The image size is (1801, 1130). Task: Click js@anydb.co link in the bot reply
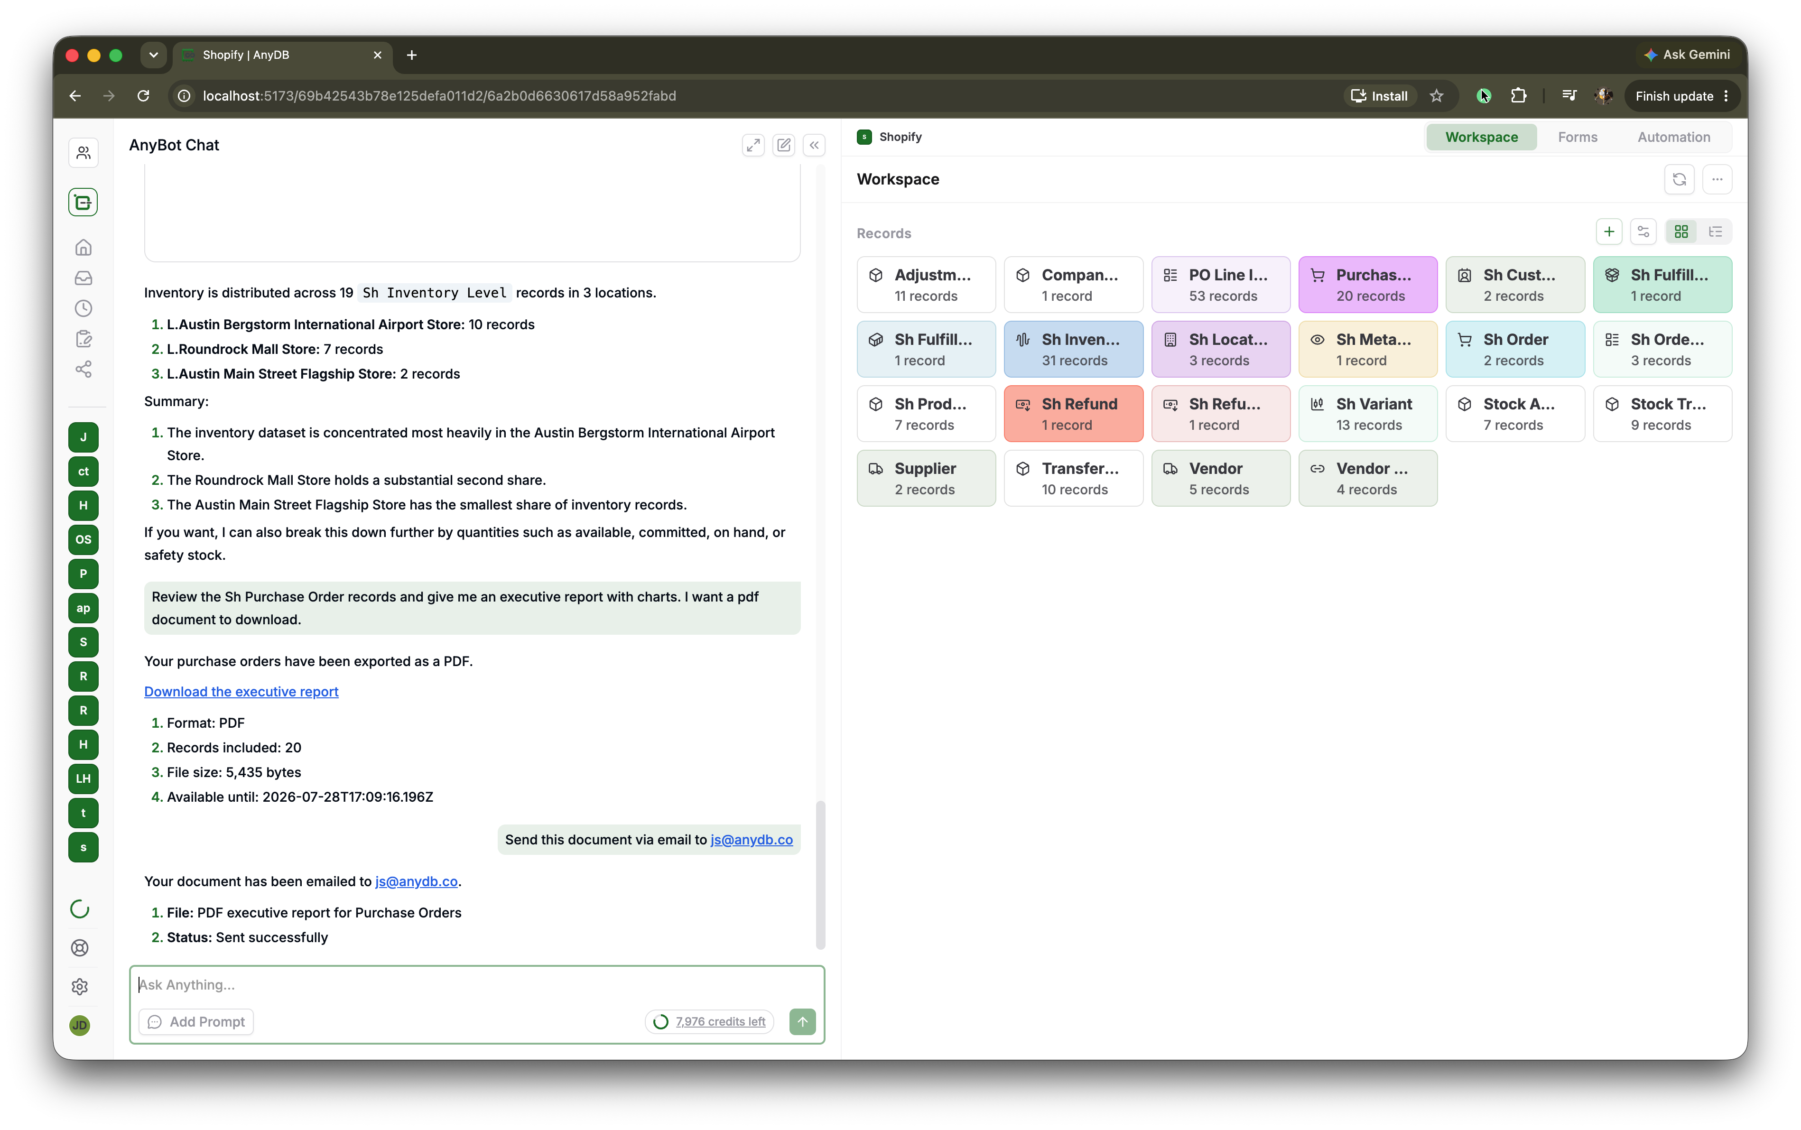point(416,881)
